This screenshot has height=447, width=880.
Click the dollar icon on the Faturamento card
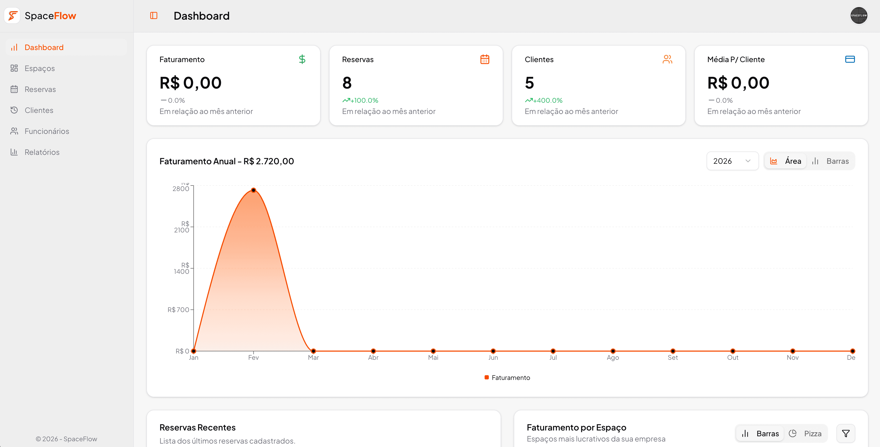tap(302, 59)
